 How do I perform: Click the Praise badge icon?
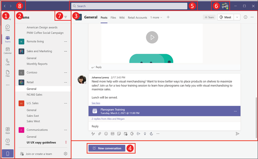click(145, 134)
